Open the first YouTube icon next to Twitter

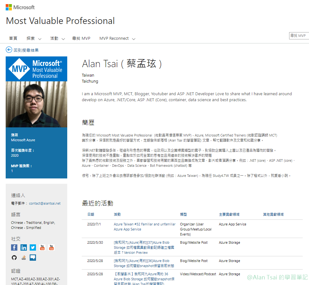42,247
